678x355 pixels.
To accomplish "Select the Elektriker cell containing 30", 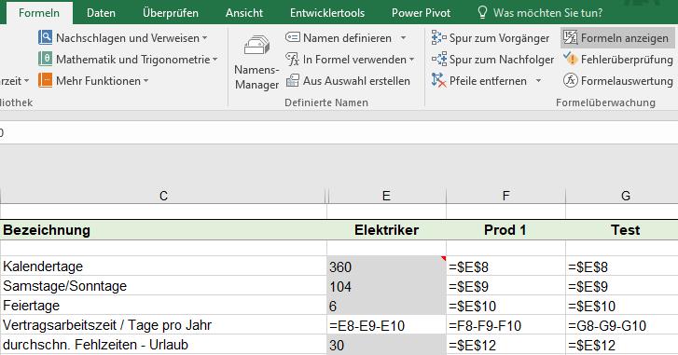I will [387, 345].
